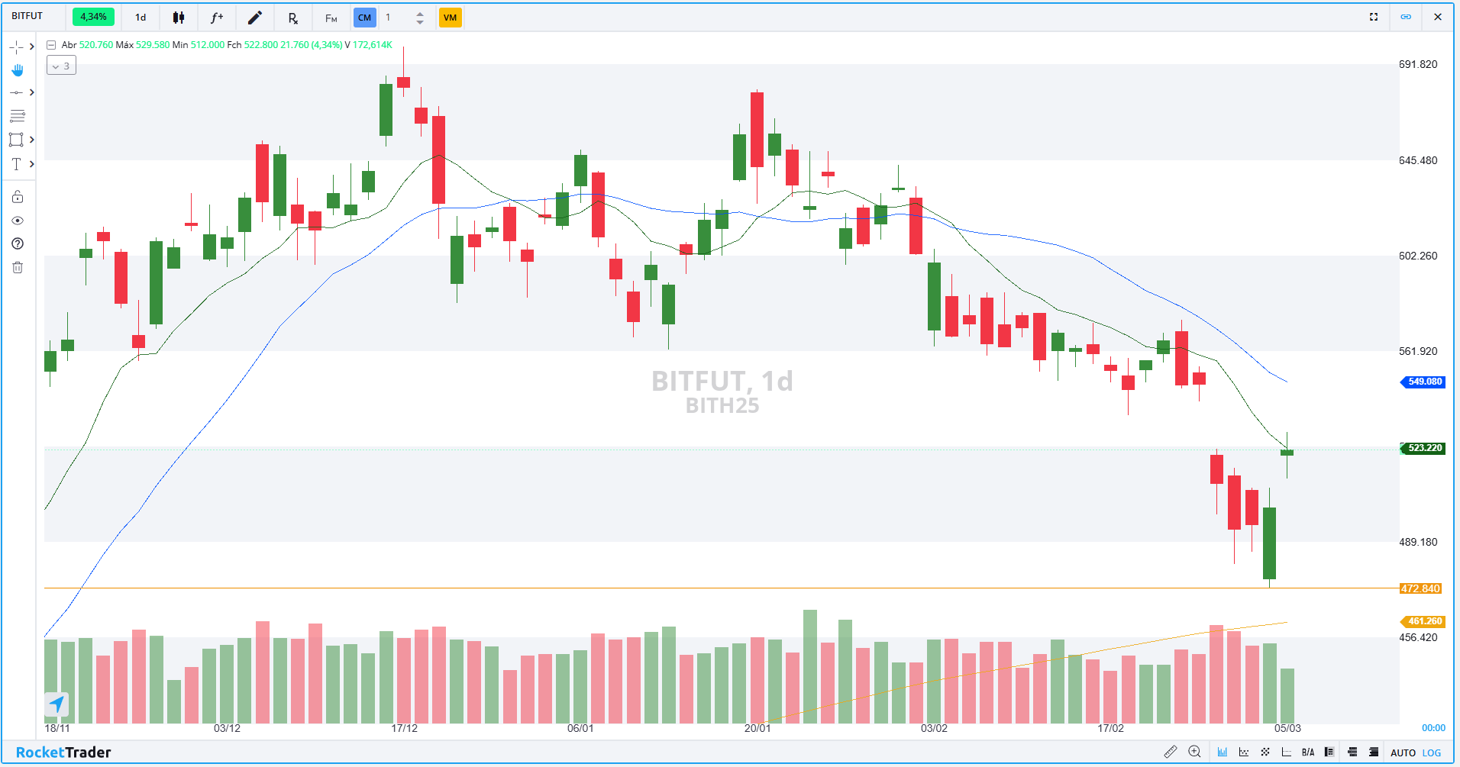Open the help question mark
The image size is (1460, 767).
[x=18, y=243]
